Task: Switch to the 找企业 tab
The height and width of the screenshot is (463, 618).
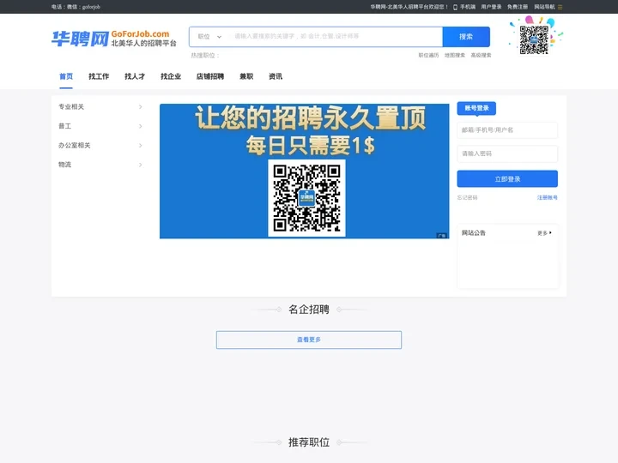Action: pos(171,76)
